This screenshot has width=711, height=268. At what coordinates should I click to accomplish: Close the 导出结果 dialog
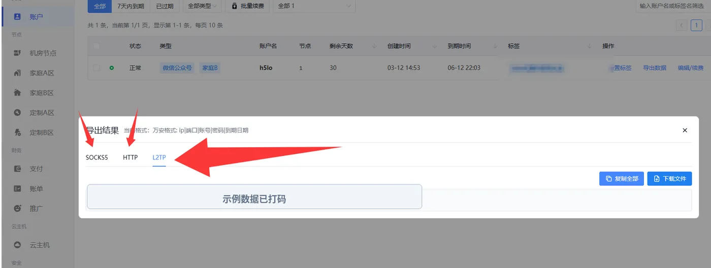click(x=685, y=130)
